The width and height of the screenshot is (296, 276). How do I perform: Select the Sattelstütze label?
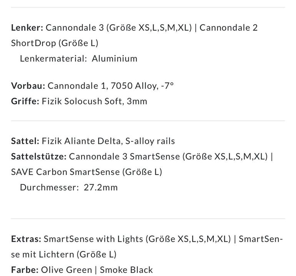point(39,156)
